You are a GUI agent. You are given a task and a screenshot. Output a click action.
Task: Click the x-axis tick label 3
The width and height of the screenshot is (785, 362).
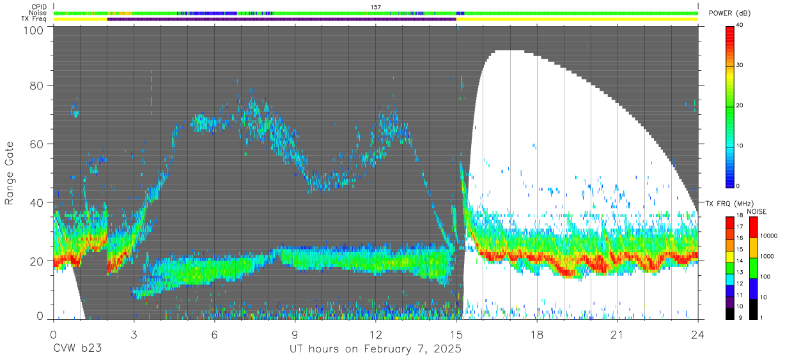[134, 335]
